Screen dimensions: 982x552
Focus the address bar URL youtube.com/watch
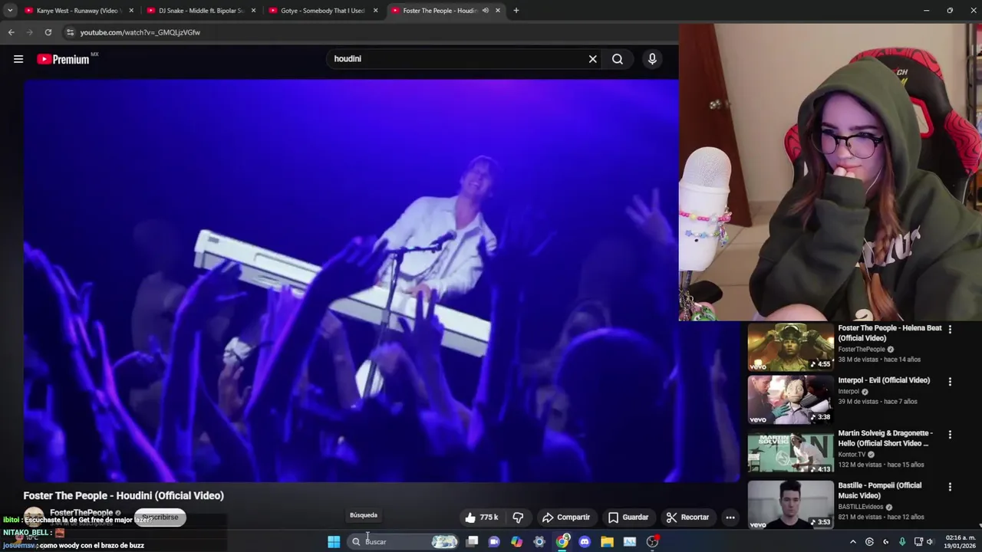(140, 32)
